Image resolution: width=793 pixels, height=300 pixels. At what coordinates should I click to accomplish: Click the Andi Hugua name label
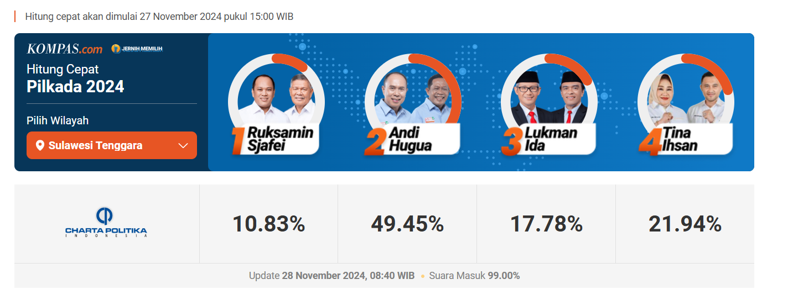(x=410, y=139)
